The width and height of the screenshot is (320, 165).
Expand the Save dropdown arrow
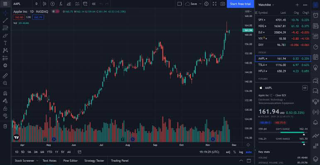pyautogui.click(x=200, y=4)
